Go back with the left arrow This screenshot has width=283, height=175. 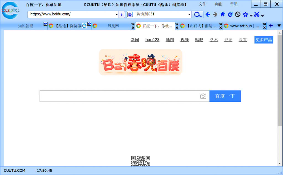pos(208,14)
